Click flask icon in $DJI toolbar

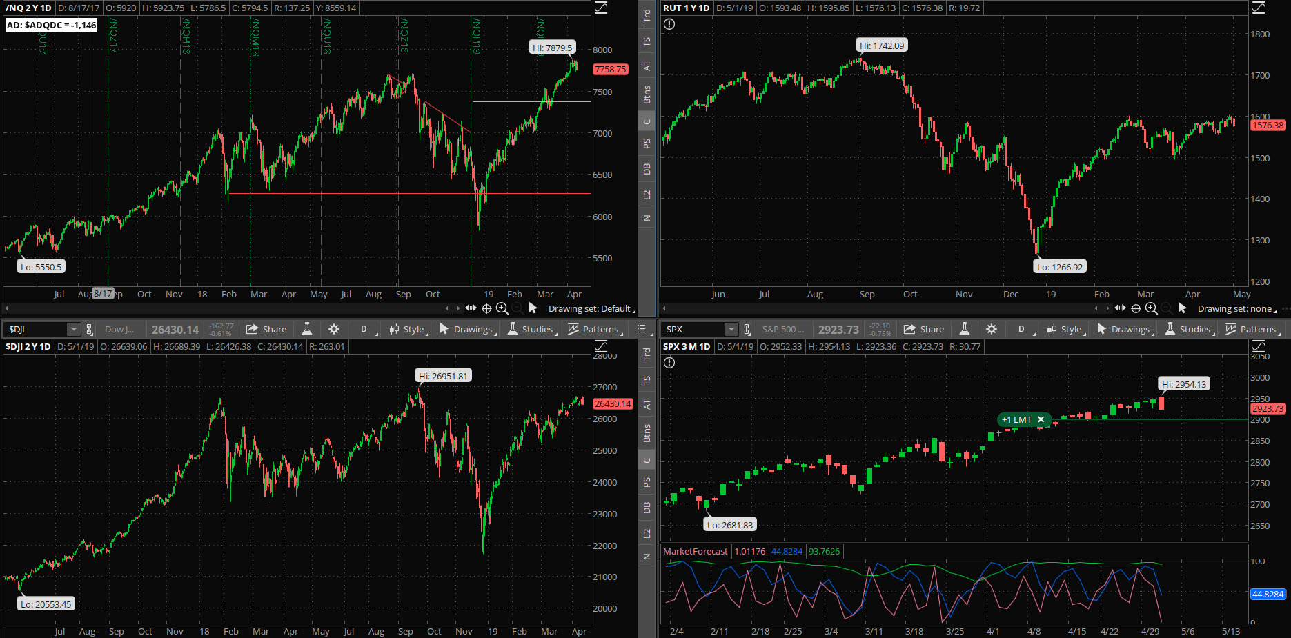click(307, 329)
